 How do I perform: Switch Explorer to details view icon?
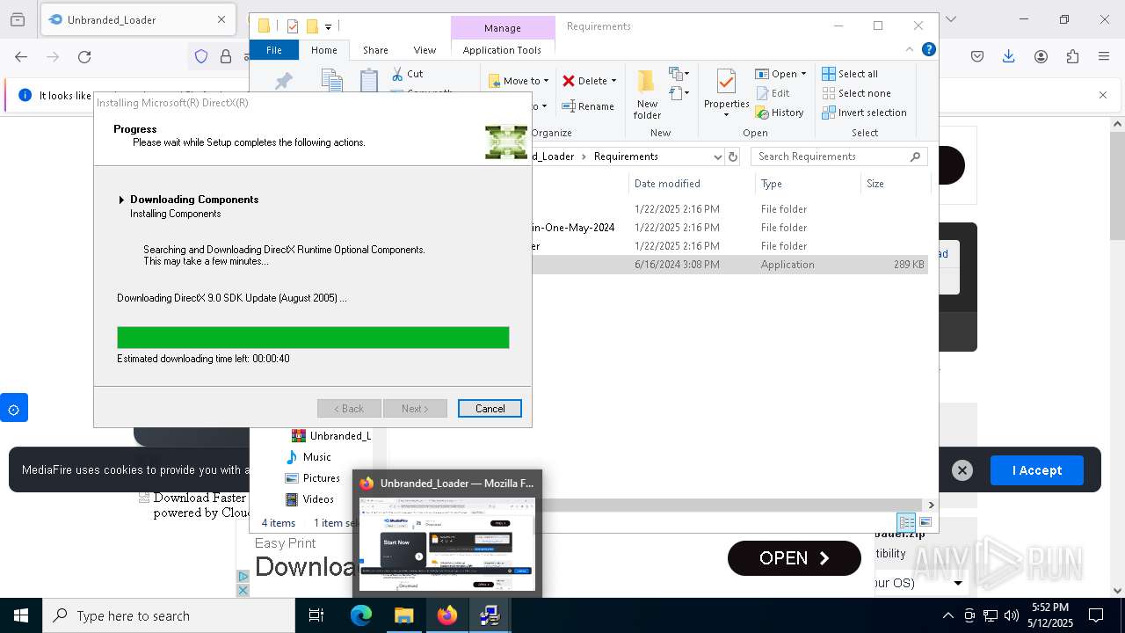tap(906, 522)
